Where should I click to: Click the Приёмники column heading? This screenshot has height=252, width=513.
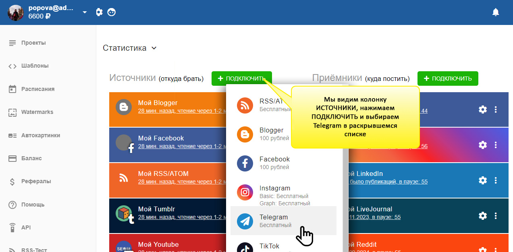coord(337,78)
